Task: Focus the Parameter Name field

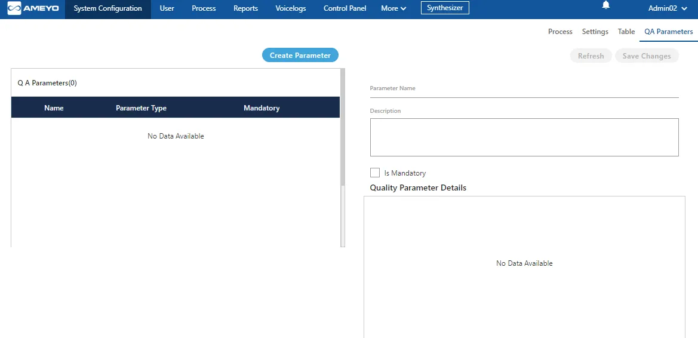Action: click(x=524, y=90)
